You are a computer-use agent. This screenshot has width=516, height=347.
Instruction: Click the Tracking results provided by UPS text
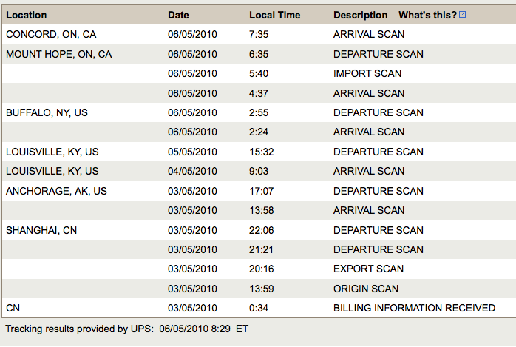80,329
